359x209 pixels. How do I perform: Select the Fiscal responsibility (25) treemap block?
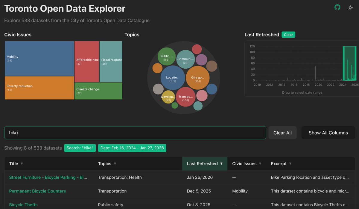pyautogui.click(x=111, y=61)
